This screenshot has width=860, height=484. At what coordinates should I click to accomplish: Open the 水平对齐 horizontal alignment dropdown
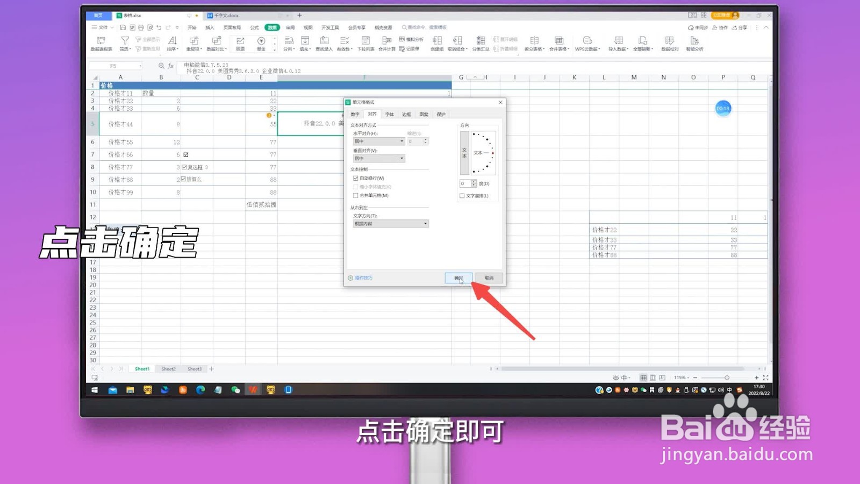click(x=379, y=141)
